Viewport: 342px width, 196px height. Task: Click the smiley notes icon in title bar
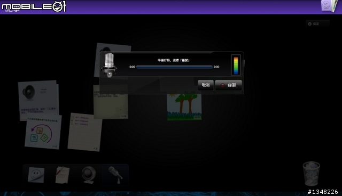coord(329,6)
